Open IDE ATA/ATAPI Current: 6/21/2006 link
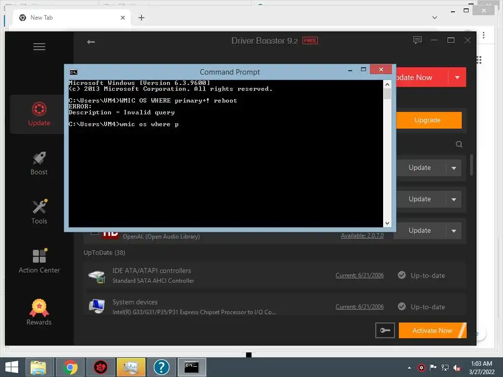 360,275
